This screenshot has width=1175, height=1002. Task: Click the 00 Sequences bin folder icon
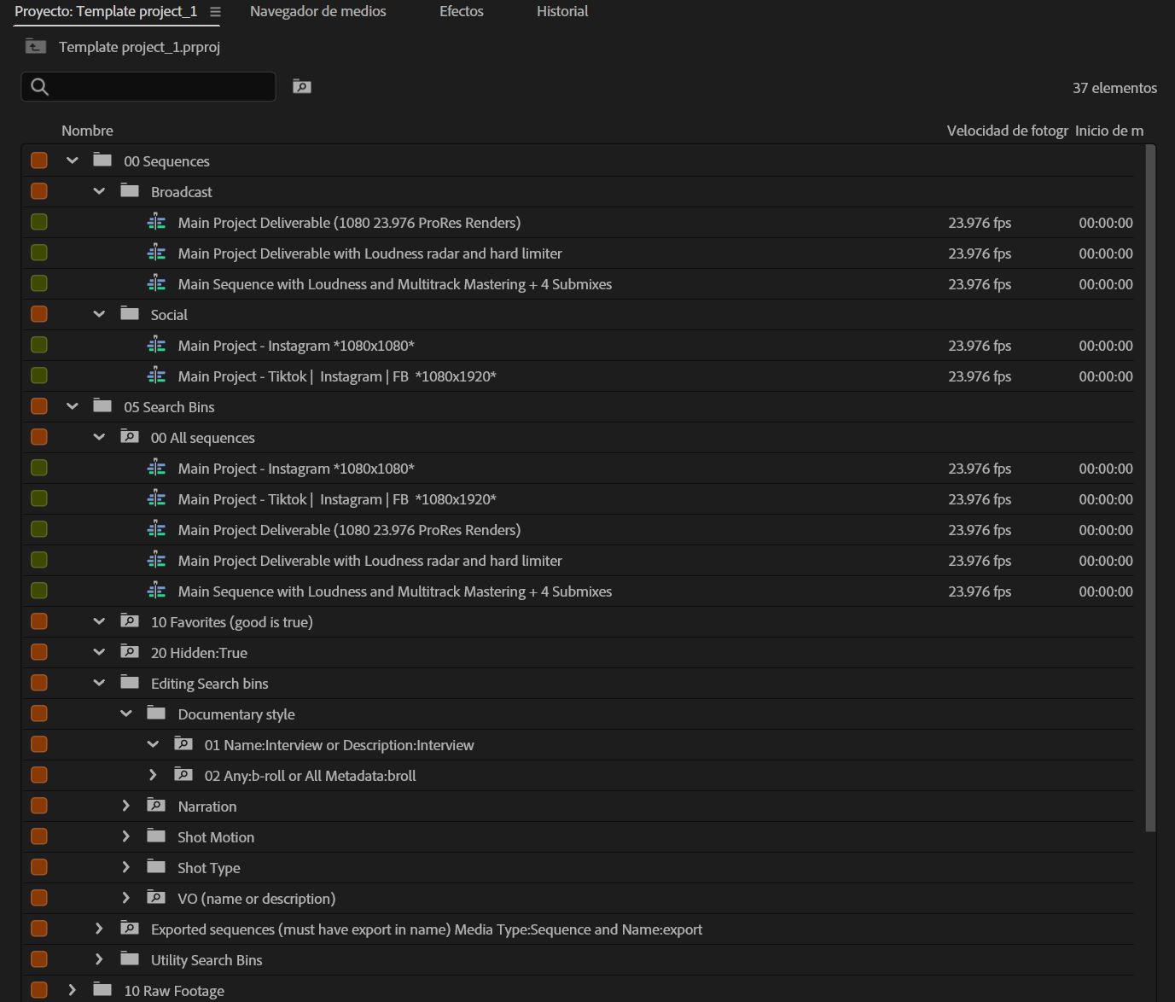(102, 160)
